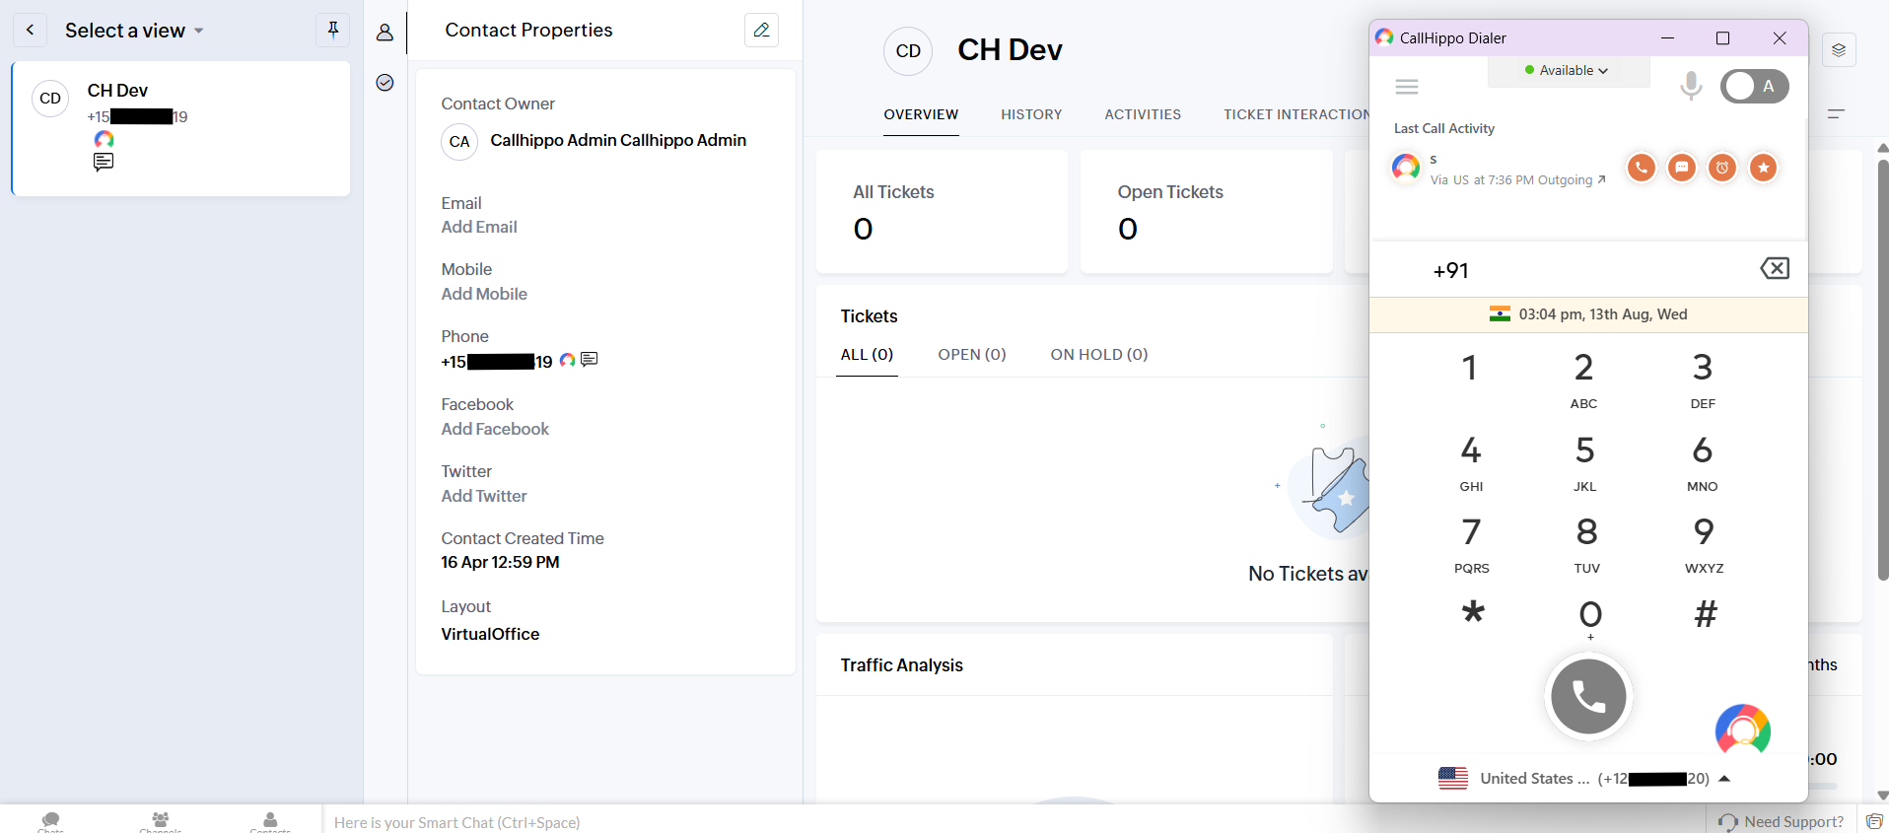Open Chats in the bottom bar
1889x833 pixels.
coord(50,821)
